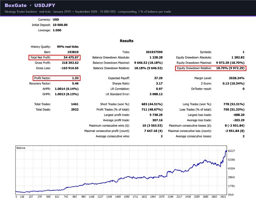Click the Initial Deposit value 10 000.00
The width and height of the screenshot is (256, 203).
[x=60, y=25]
